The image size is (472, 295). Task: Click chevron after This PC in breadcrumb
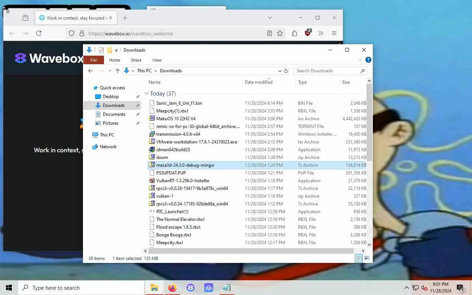(x=156, y=71)
